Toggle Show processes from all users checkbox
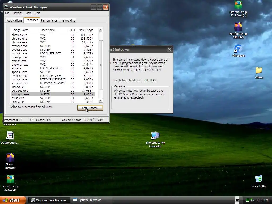Screen dimensions: 272x204 tap(12, 107)
